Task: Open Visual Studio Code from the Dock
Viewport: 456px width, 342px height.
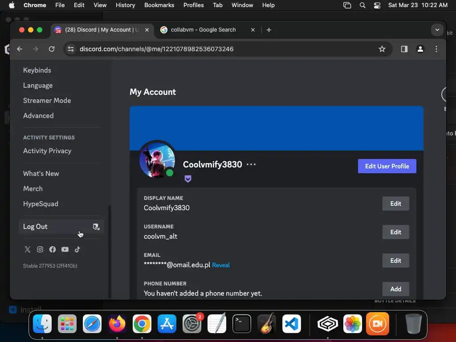Action: pyautogui.click(x=292, y=324)
